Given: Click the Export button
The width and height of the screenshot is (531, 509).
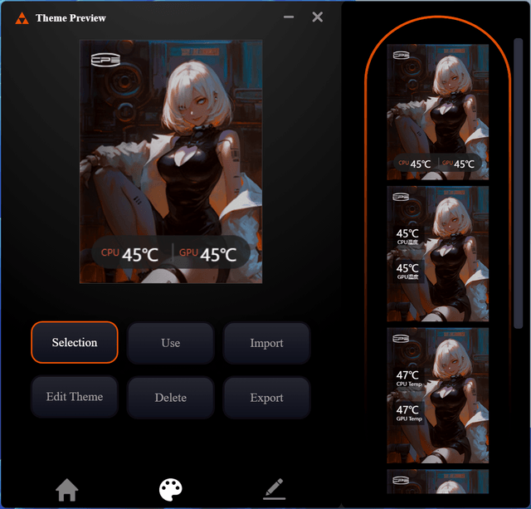Looking at the screenshot, I should tap(266, 398).
